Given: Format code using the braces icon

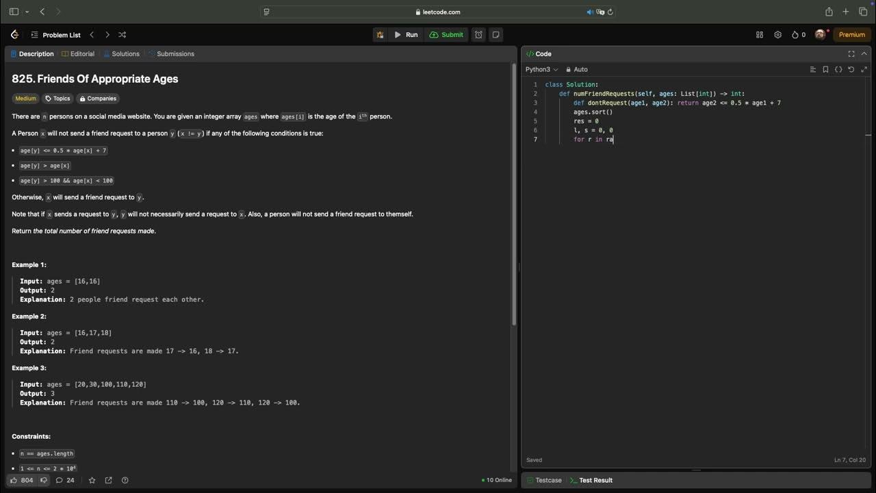Looking at the screenshot, I should pos(838,69).
